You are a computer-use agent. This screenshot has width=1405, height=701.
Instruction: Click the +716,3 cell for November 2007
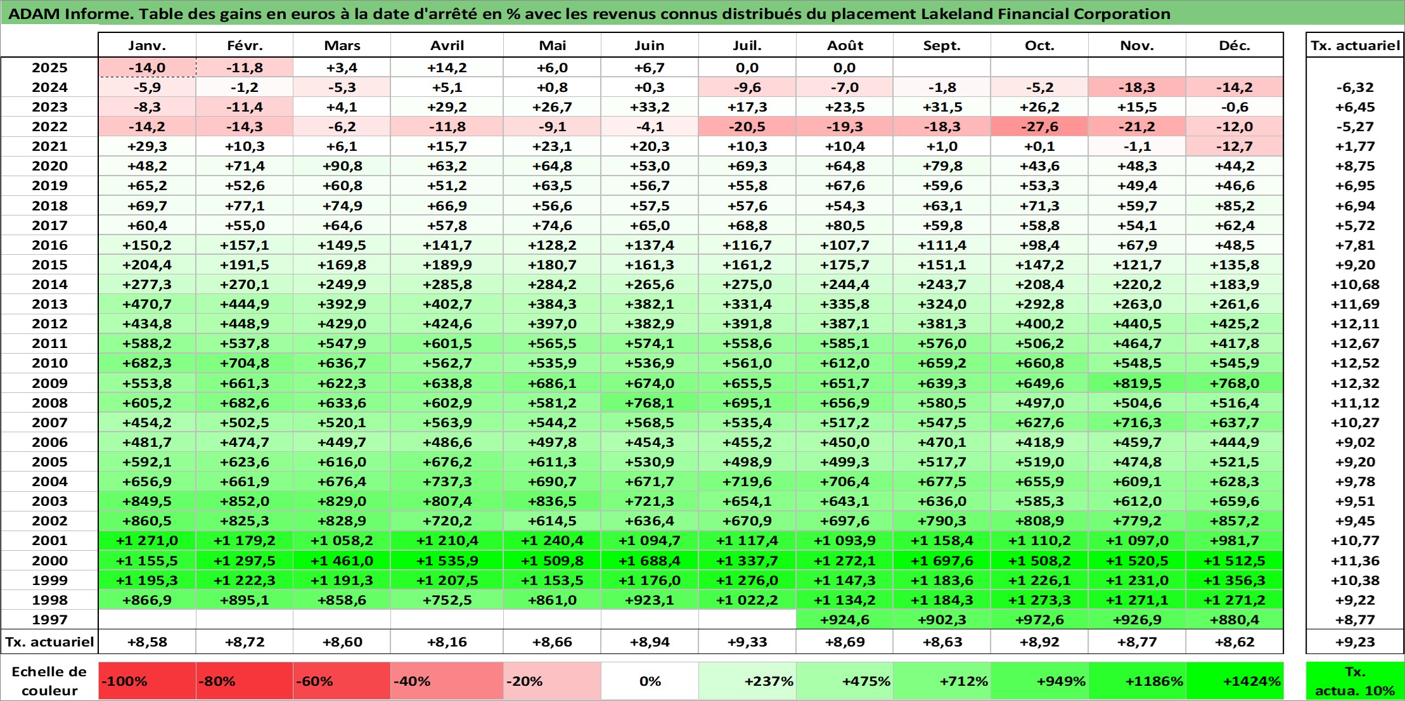point(1137,423)
